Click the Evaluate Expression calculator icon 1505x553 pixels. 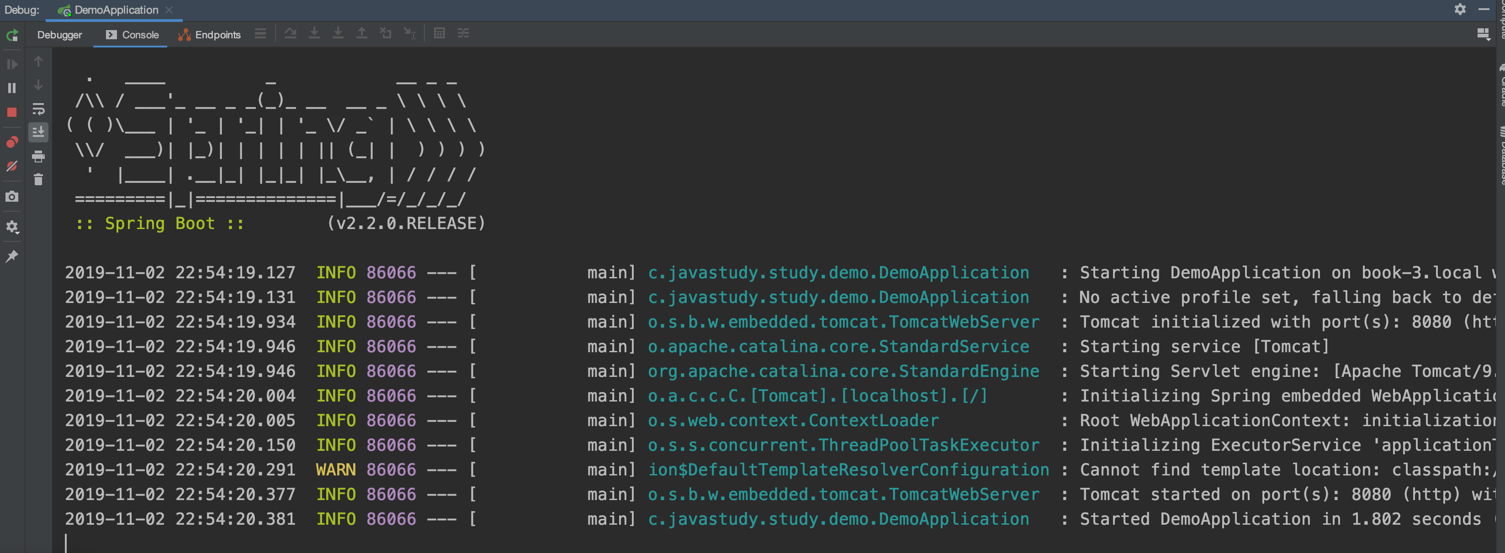(440, 33)
